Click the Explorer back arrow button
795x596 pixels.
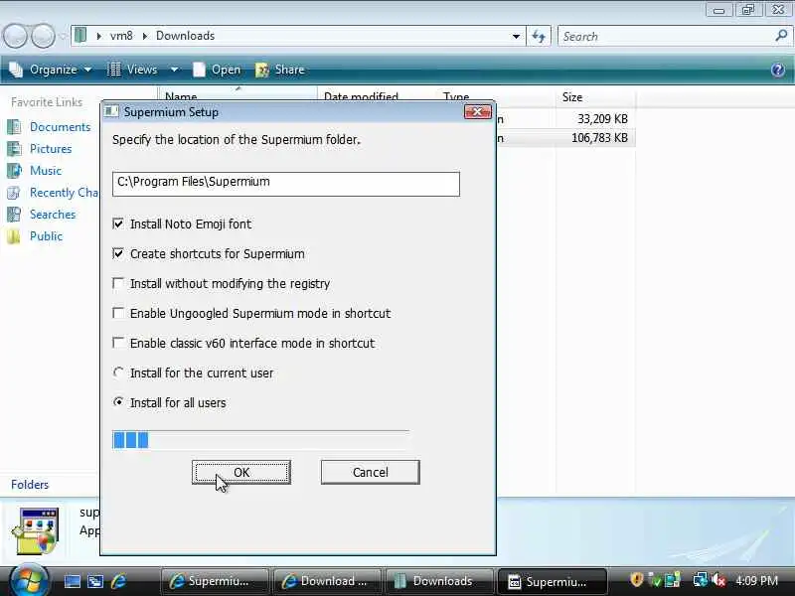(x=15, y=36)
